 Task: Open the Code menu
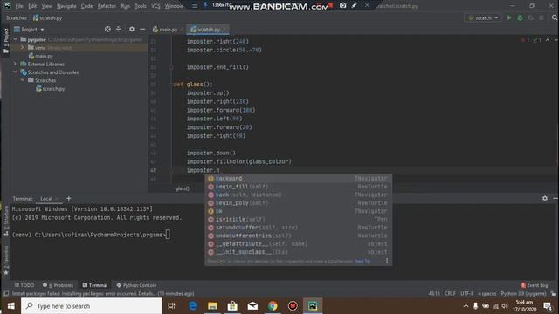coord(86,6)
